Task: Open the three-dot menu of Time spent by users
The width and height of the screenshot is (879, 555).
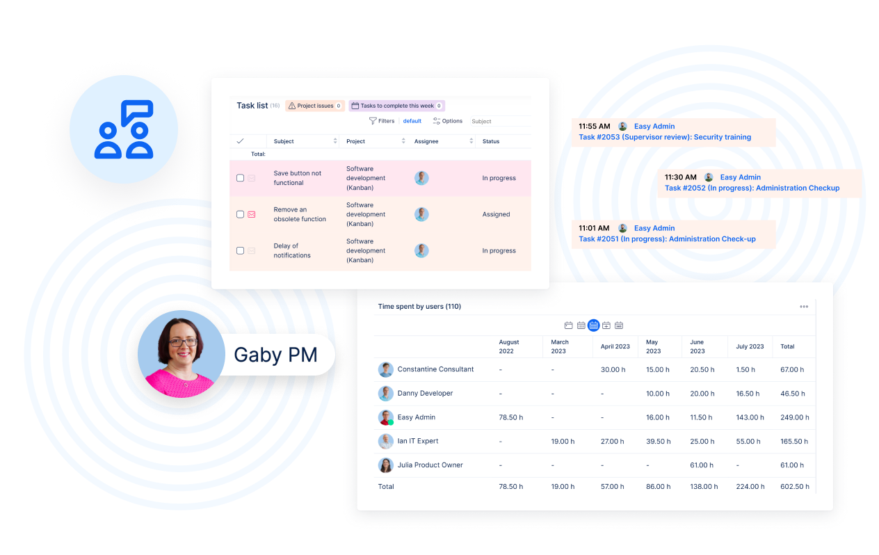Action: coord(804,307)
